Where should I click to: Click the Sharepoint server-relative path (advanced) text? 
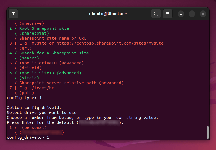(71, 83)
